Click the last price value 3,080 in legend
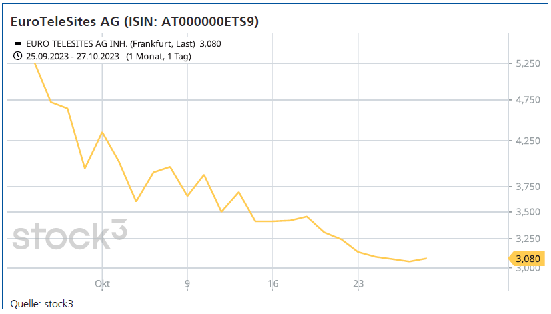This screenshot has width=551, height=314. tap(211, 44)
